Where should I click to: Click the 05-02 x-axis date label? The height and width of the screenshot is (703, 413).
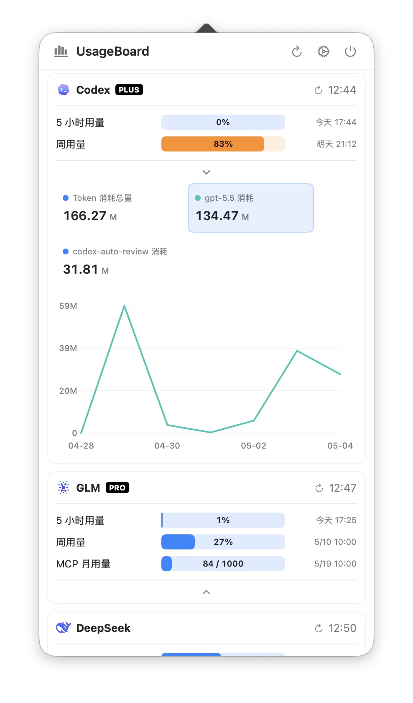254,446
